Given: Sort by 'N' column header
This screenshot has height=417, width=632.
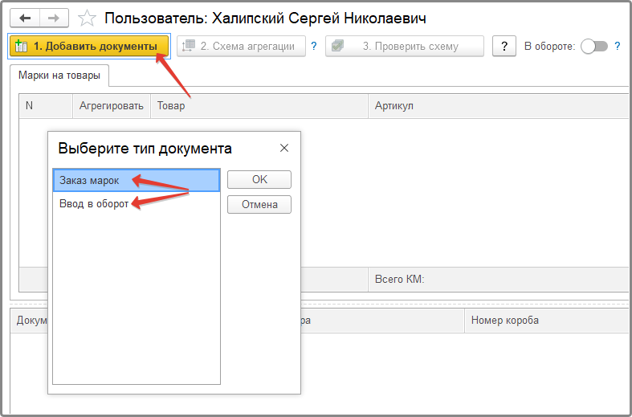Looking at the screenshot, I should pyautogui.click(x=46, y=106).
